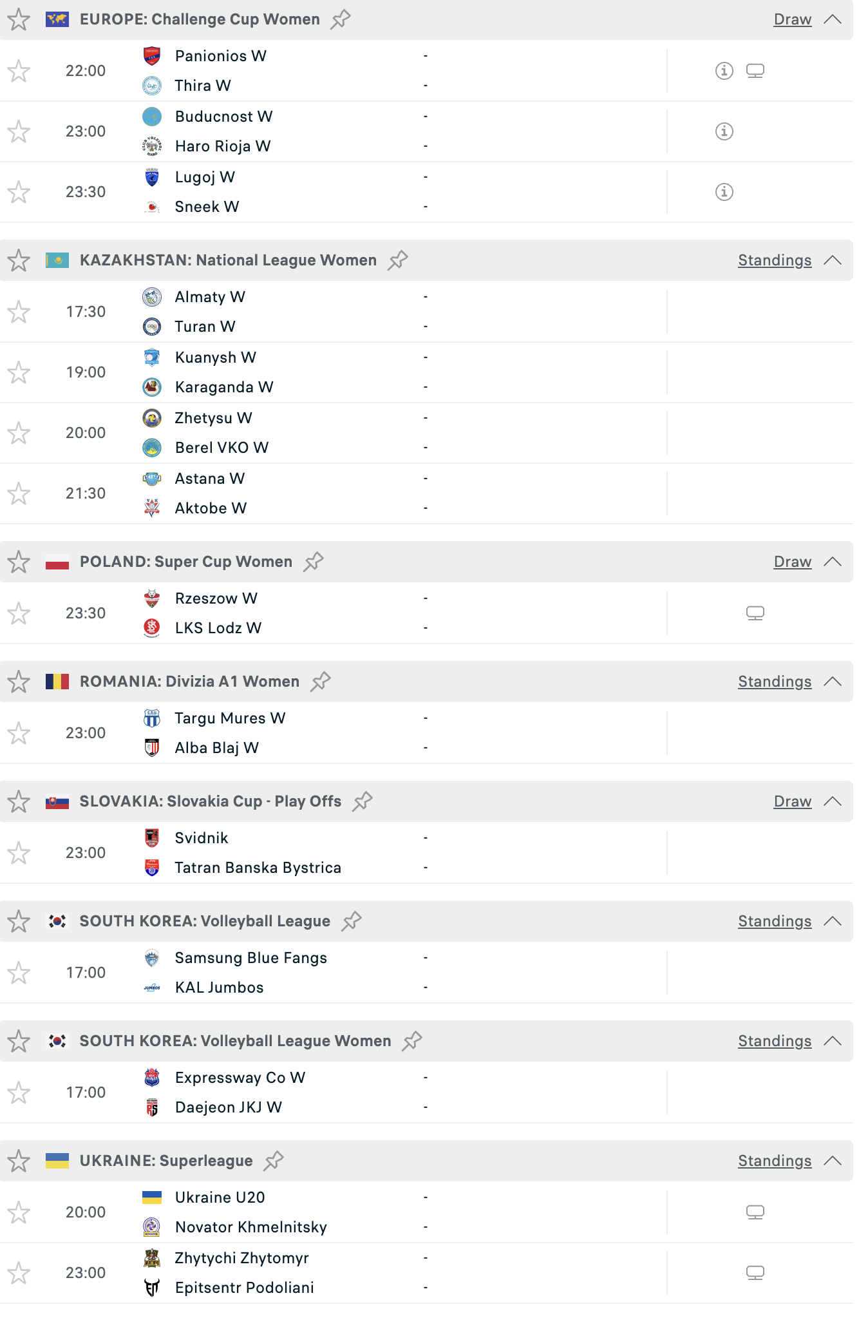Screen dimensions: 868x1318
Task: Pin the EUROPE Challenge Cup Women league
Action: coord(341,19)
